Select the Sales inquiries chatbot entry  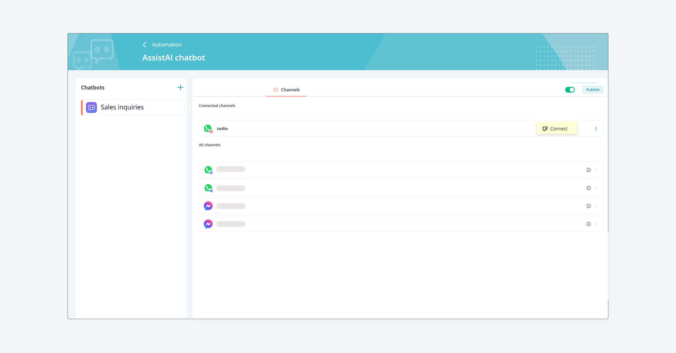click(122, 107)
